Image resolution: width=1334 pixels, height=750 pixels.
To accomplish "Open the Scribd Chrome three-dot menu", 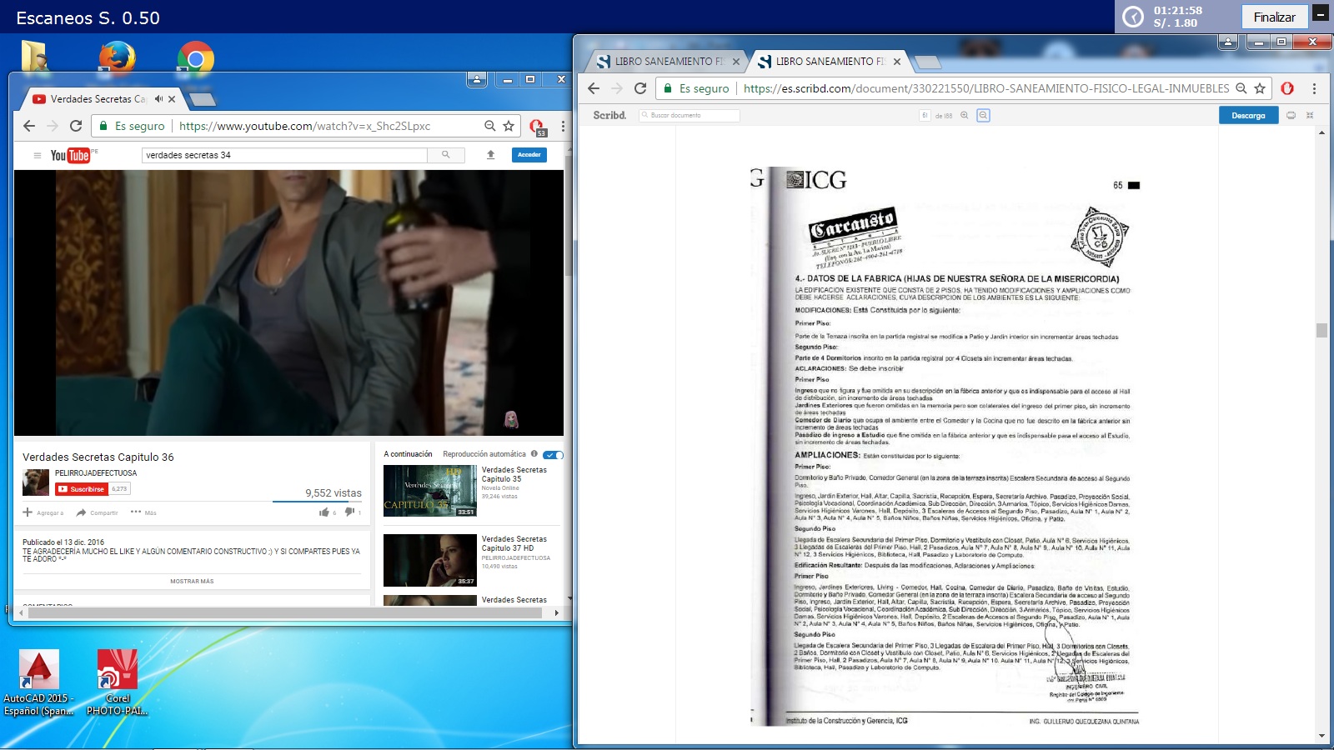I will [x=1314, y=88].
